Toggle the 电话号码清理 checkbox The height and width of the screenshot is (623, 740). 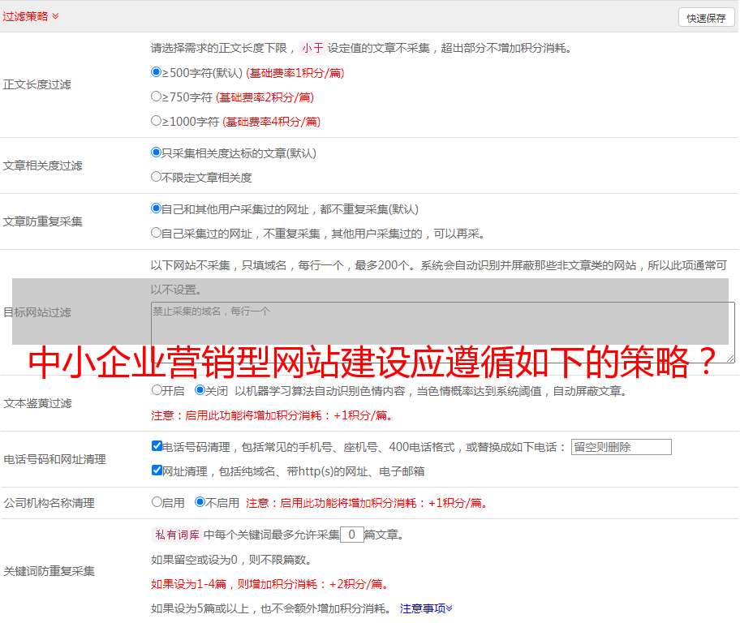(157, 446)
